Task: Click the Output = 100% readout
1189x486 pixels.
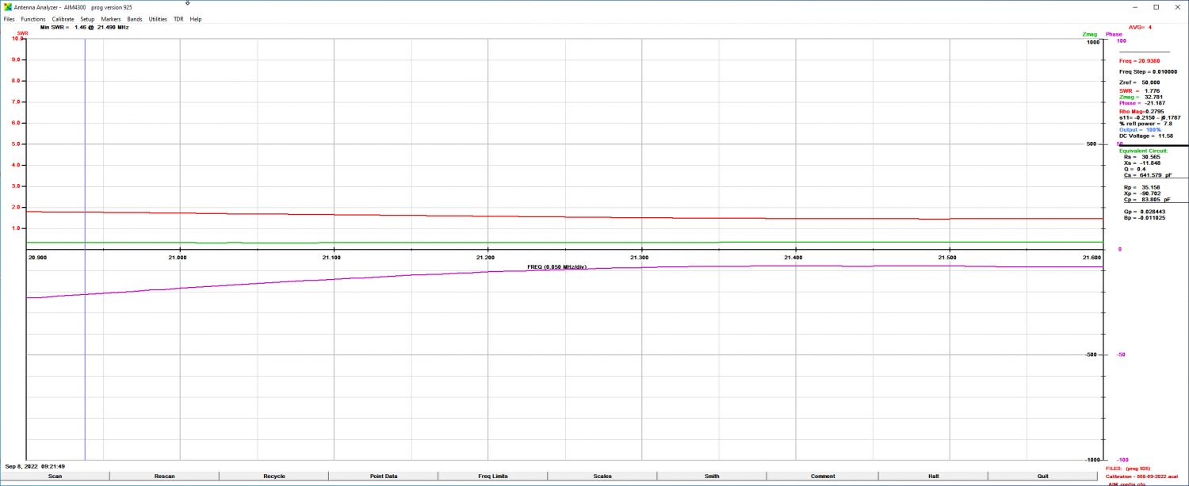Action: (x=1140, y=130)
